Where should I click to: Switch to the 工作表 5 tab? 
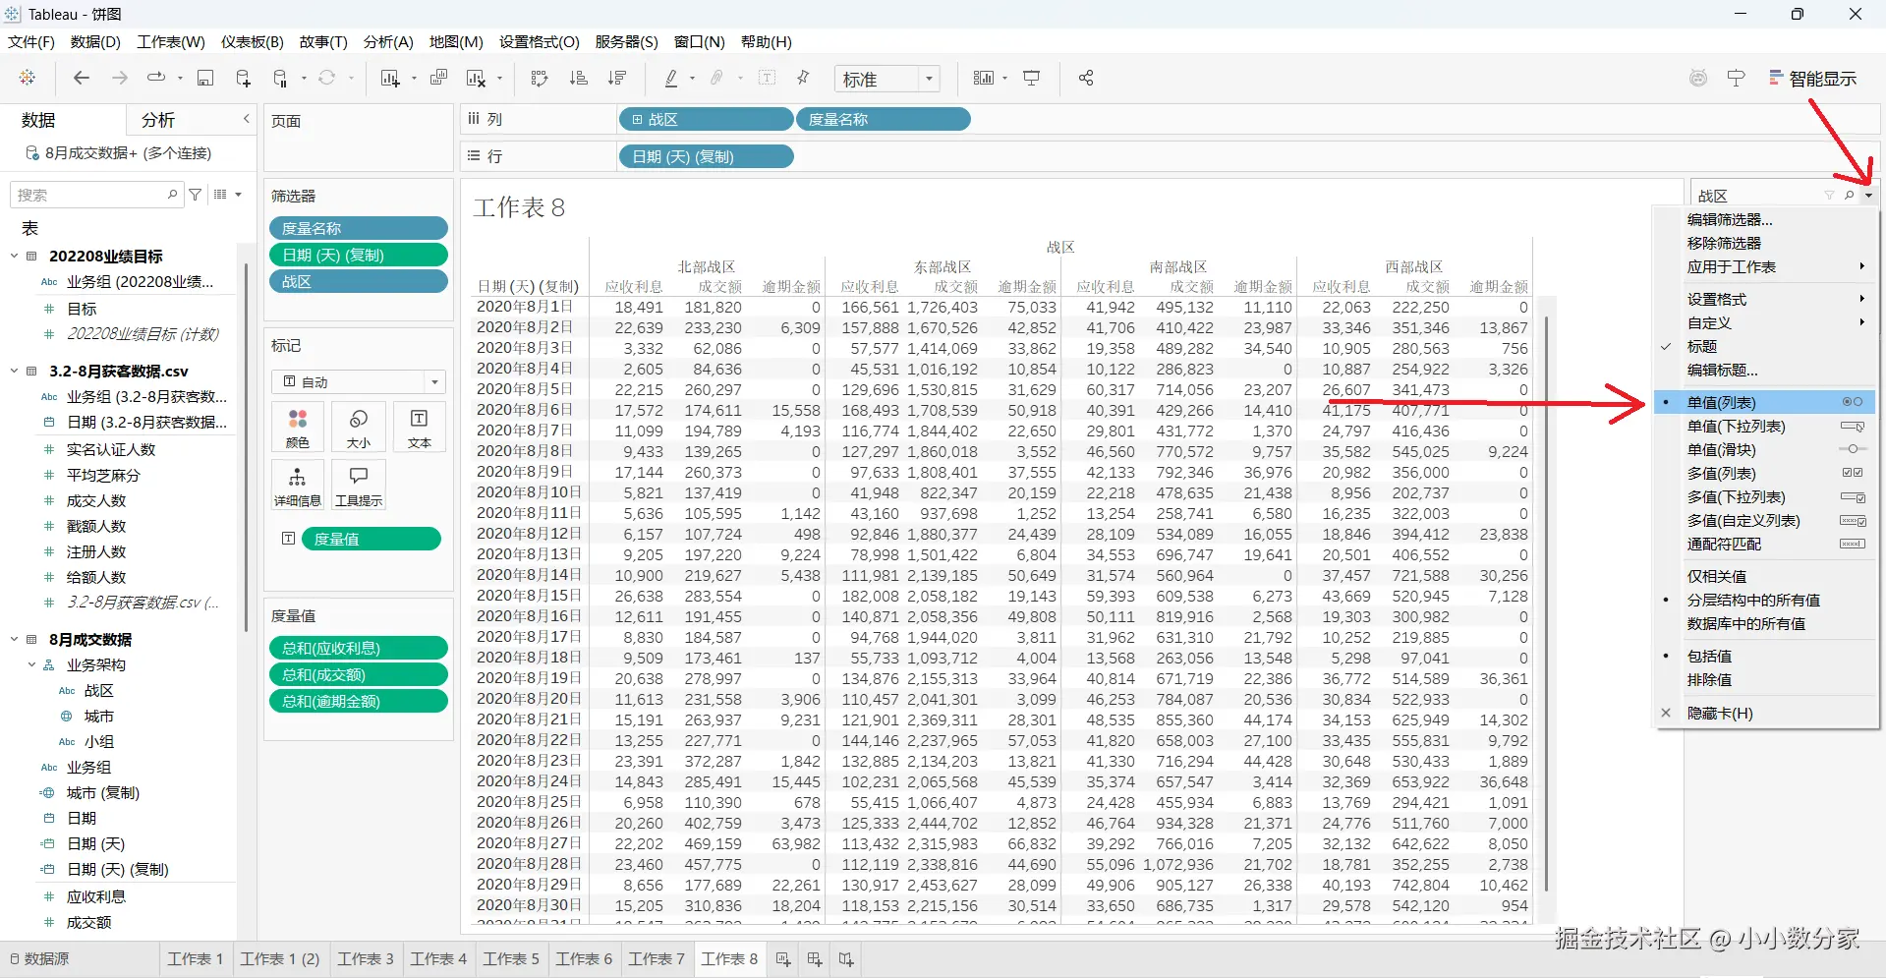(511, 958)
